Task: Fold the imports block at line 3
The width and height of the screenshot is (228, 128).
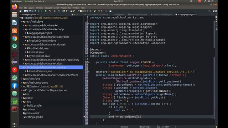Action: click(89, 24)
